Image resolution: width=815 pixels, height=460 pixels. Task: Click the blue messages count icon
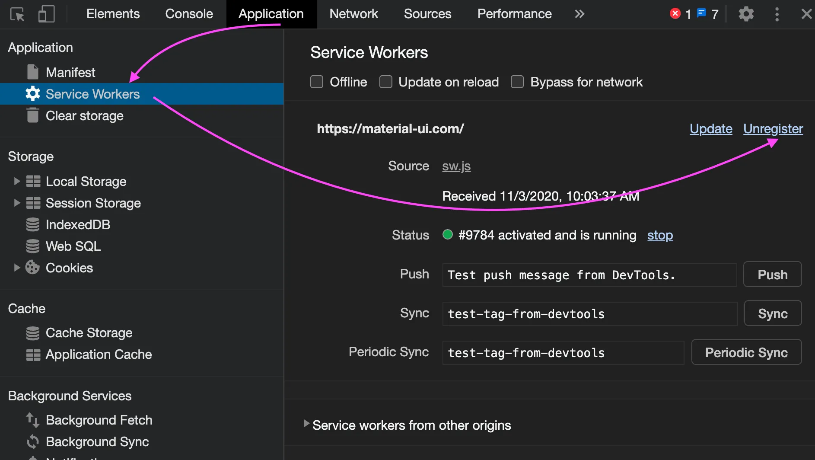(x=702, y=14)
